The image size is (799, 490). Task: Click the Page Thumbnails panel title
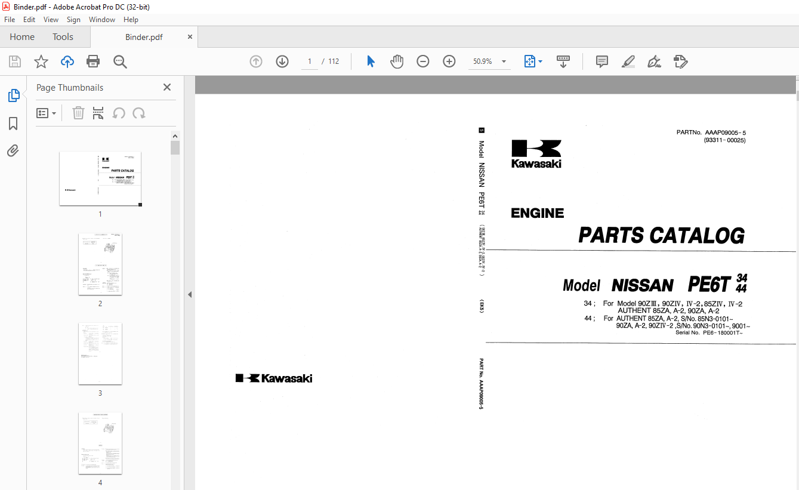click(x=70, y=87)
